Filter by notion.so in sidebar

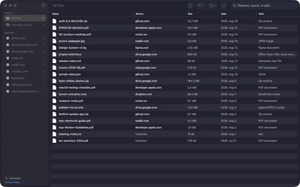[25, 58]
